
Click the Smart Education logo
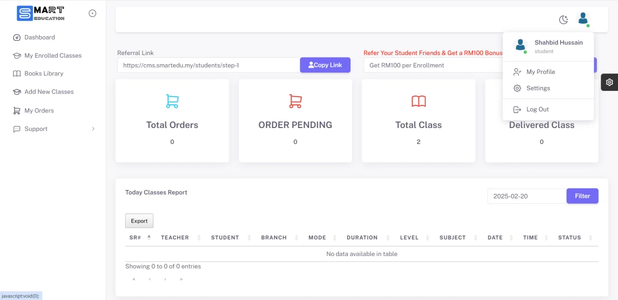pos(41,14)
